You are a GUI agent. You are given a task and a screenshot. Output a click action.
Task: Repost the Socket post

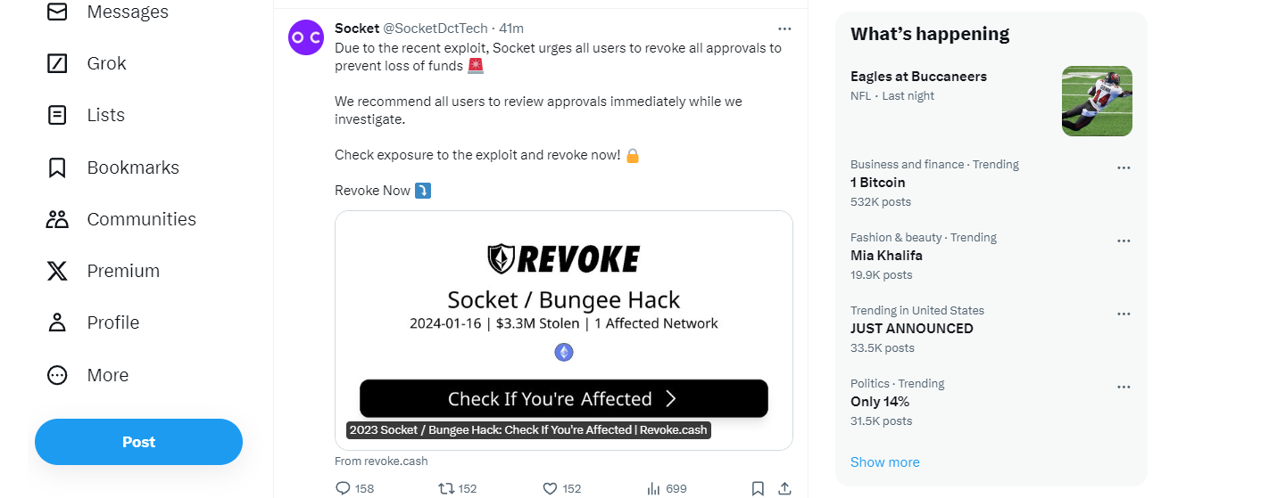pyautogui.click(x=445, y=488)
